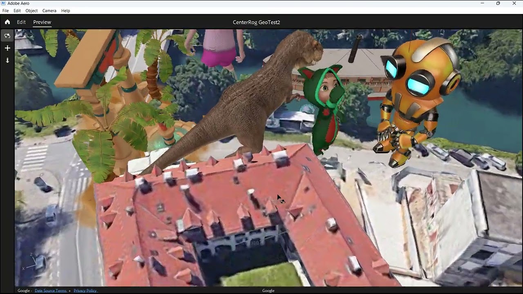Open the Edit menu in menu bar

[x=17, y=11]
